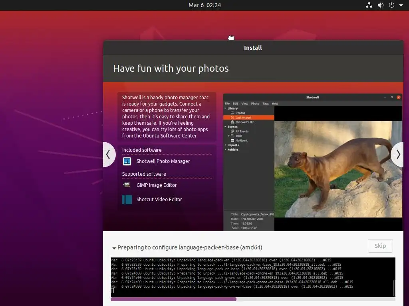Open Edit menu in Shotwell preview
The width and height of the screenshot is (409, 306).
235,104
